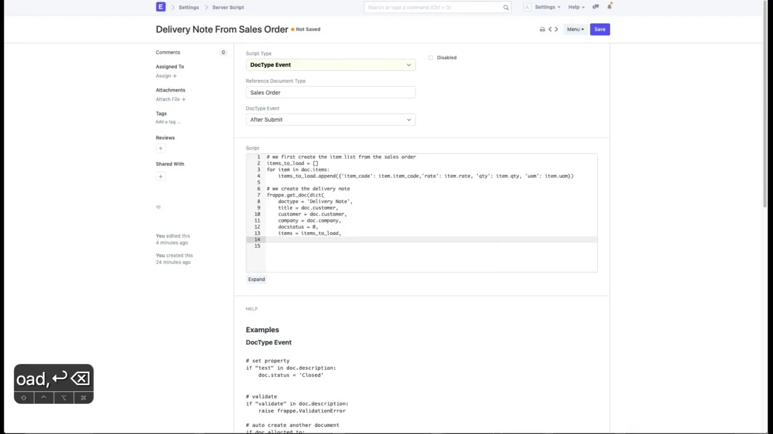Click '# set property' example comment

pos(268,361)
